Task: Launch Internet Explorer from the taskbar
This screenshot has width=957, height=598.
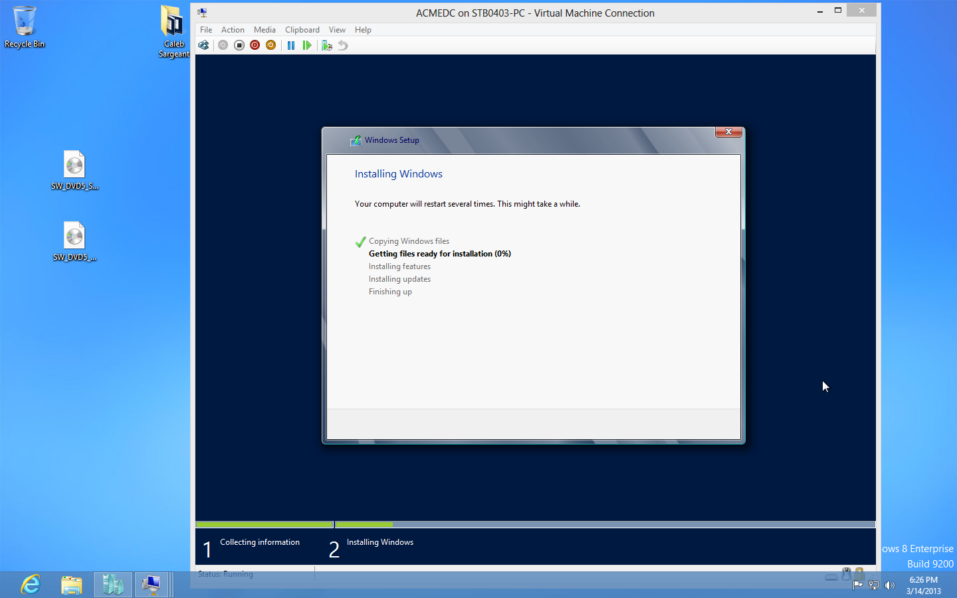Action: coord(31,585)
